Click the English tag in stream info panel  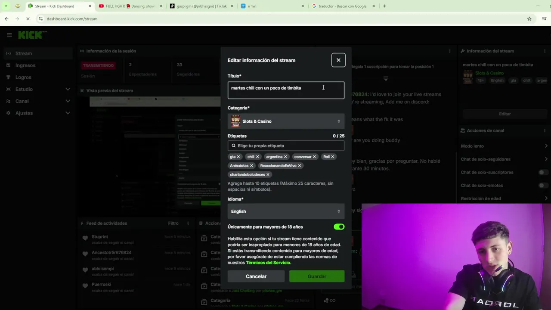[497, 81]
